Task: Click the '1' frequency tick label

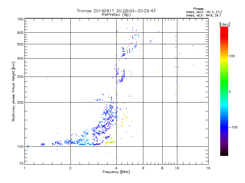Action: (x=24, y=168)
